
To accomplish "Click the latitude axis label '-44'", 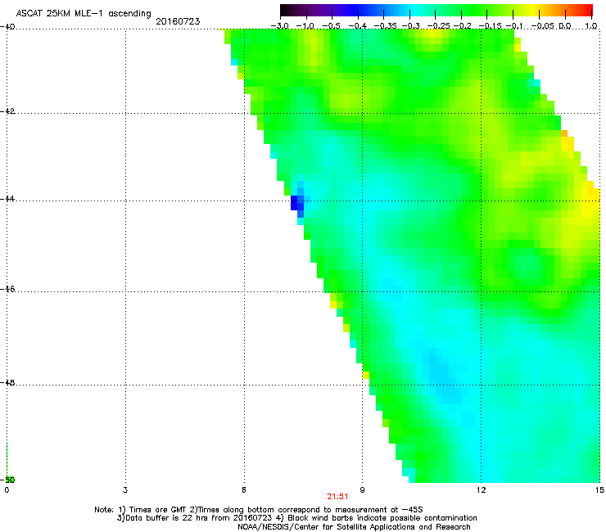I will (x=7, y=199).
